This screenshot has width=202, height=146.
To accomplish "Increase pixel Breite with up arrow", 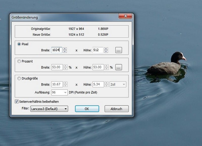I will pos(65,49).
